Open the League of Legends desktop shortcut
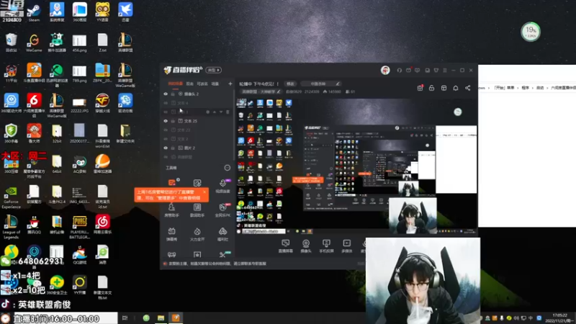 pos(11,227)
